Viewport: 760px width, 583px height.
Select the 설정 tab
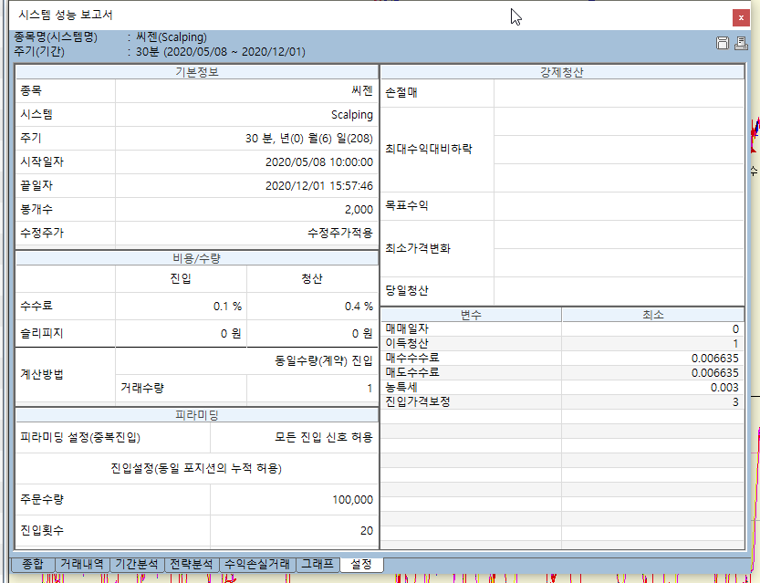[361, 564]
